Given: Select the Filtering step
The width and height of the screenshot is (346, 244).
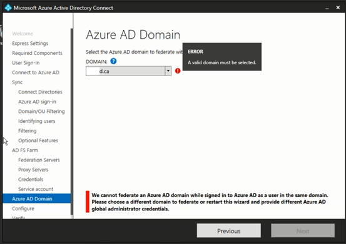Looking at the screenshot, I should tap(28, 130).
